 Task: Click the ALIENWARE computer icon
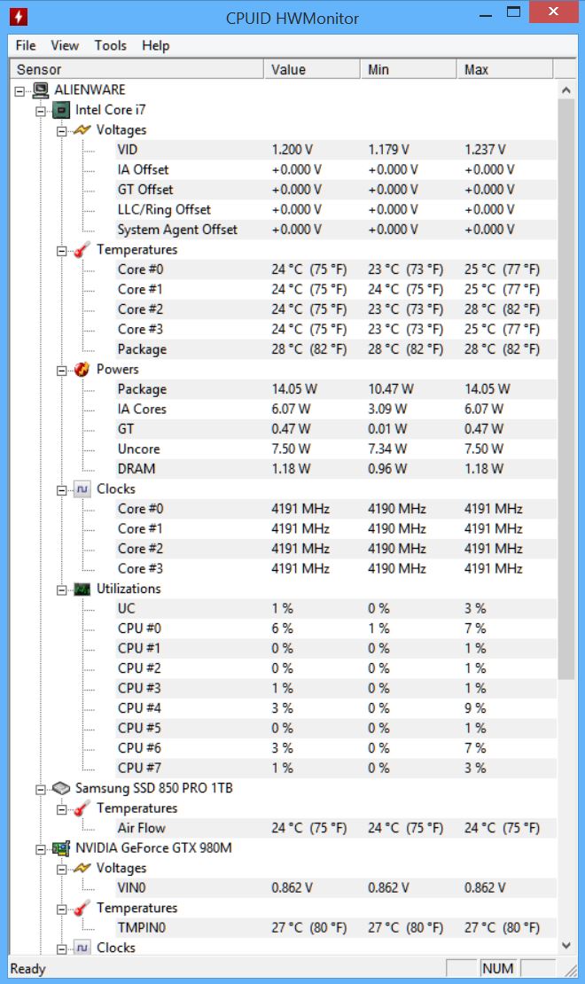point(41,90)
